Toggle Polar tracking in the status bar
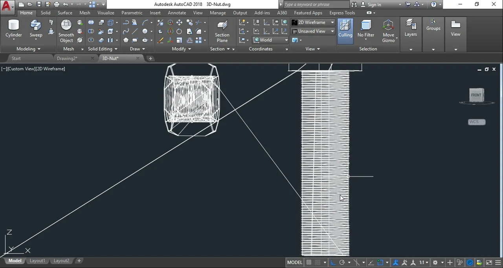 point(342,262)
